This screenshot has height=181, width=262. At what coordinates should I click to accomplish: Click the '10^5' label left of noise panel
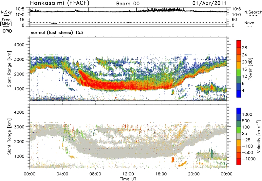(x=20, y=9)
